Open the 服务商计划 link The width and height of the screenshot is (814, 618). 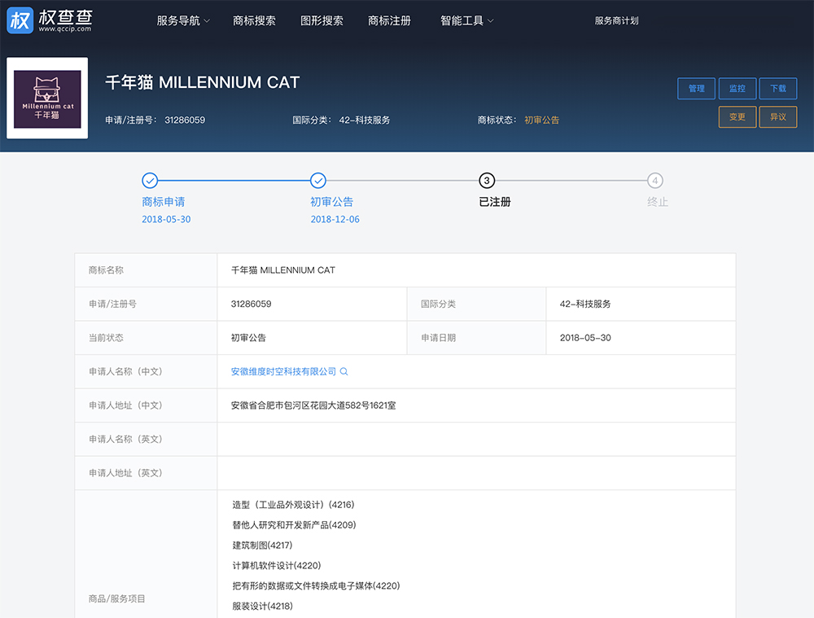(x=616, y=21)
